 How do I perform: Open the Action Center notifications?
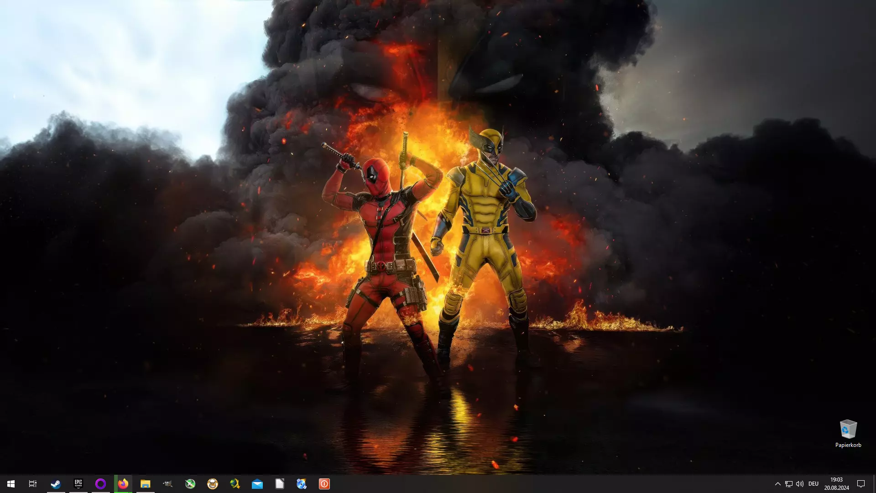point(861,484)
